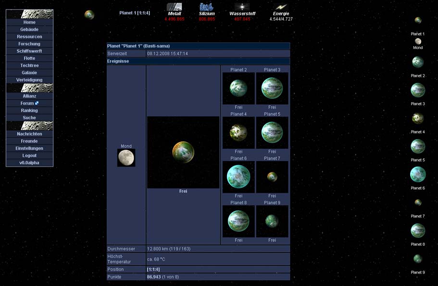
Task: Click Planet 2 thumbnail in overview grid
Action: pyautogui.click(x=238, y=88)
